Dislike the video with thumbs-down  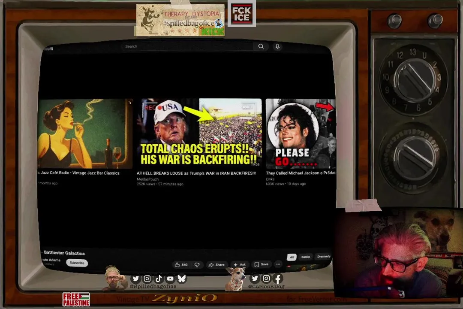pyautogui.click(x=197, y=265)
